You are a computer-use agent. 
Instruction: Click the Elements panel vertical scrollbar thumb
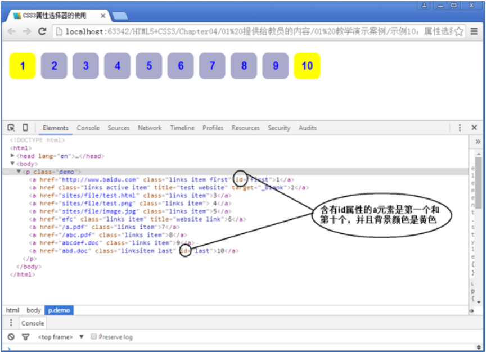(479, 183)
